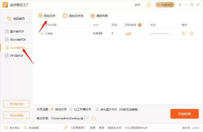Toggle the select-all checkbox beside 文件名称
This screenshot has height=132, width=203.
pos(42,25)
